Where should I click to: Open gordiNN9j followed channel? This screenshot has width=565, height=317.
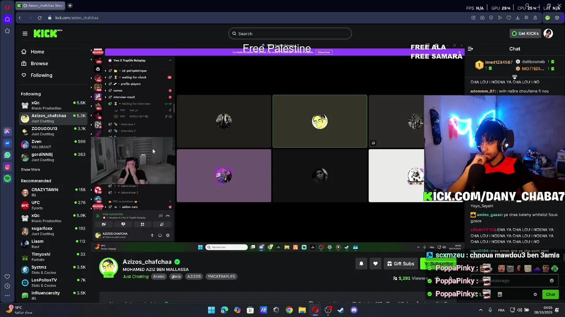tap(53, 157)
